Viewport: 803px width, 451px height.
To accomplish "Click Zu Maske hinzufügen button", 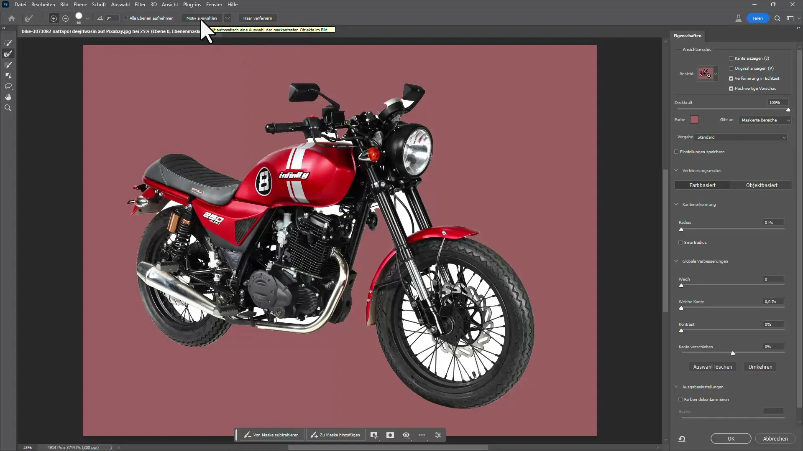I will click(x=336, y=435).
